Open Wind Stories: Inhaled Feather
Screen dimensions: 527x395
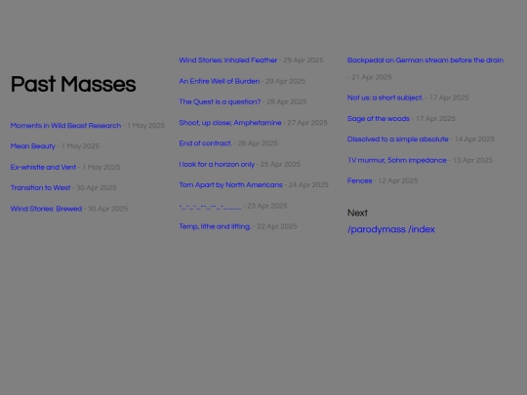[x=227, y=60]
